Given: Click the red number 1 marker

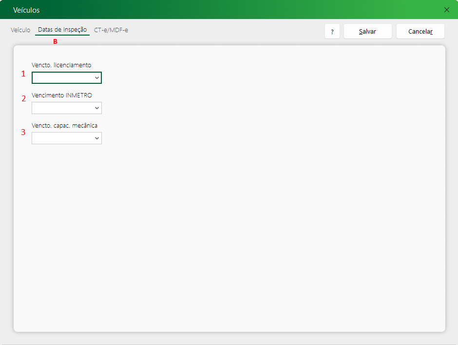Looking at the screenshot, I should click(23, 74).
